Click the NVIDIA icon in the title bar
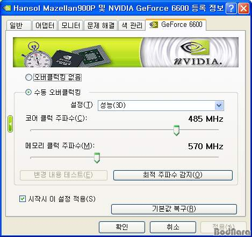This screenshot has width=252, height=237. [7, 8]
